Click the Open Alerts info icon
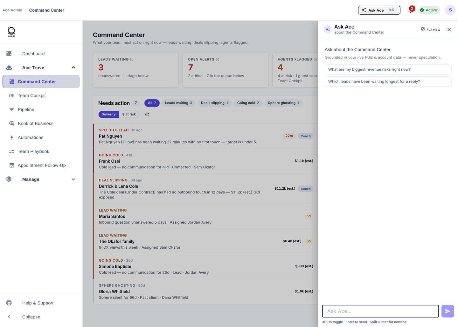Screen dimensions: 458x327 (x=218, y=60)
